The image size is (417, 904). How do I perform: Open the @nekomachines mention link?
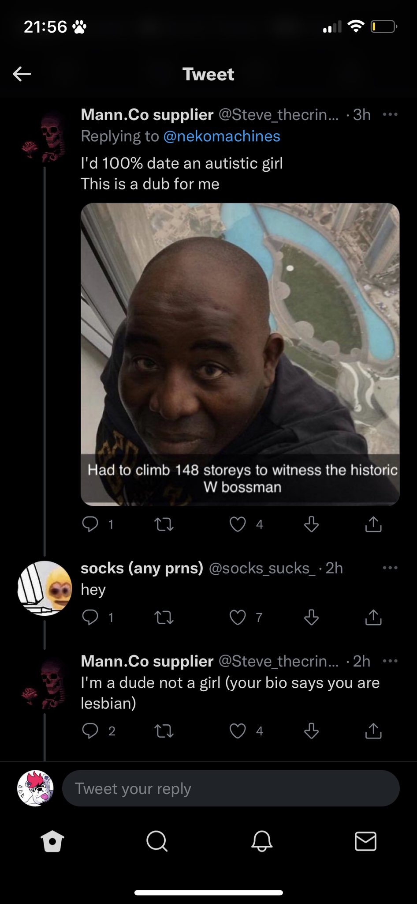tap(222, 136)
